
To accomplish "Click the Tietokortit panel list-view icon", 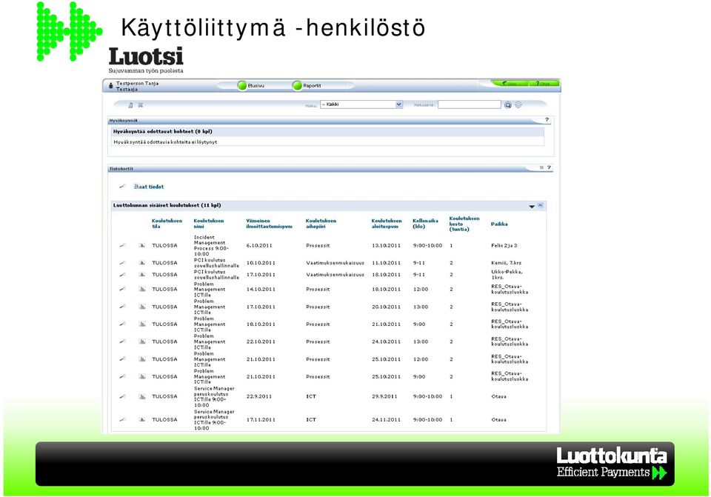I will tap(541, 168).
